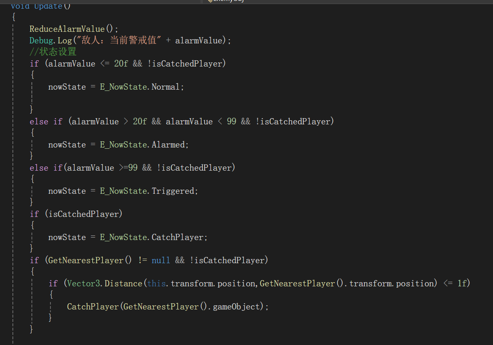
Task: Click the if (isCatchedPlayer) condition line
Action: [76, 214]
